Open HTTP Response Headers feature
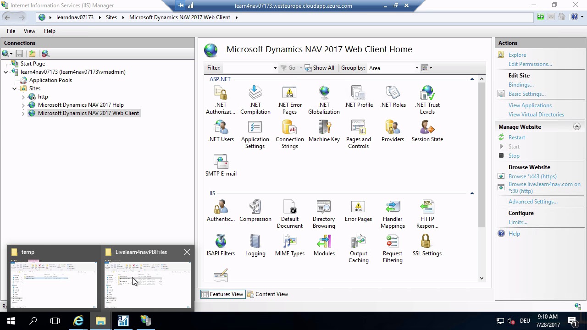 427,214
